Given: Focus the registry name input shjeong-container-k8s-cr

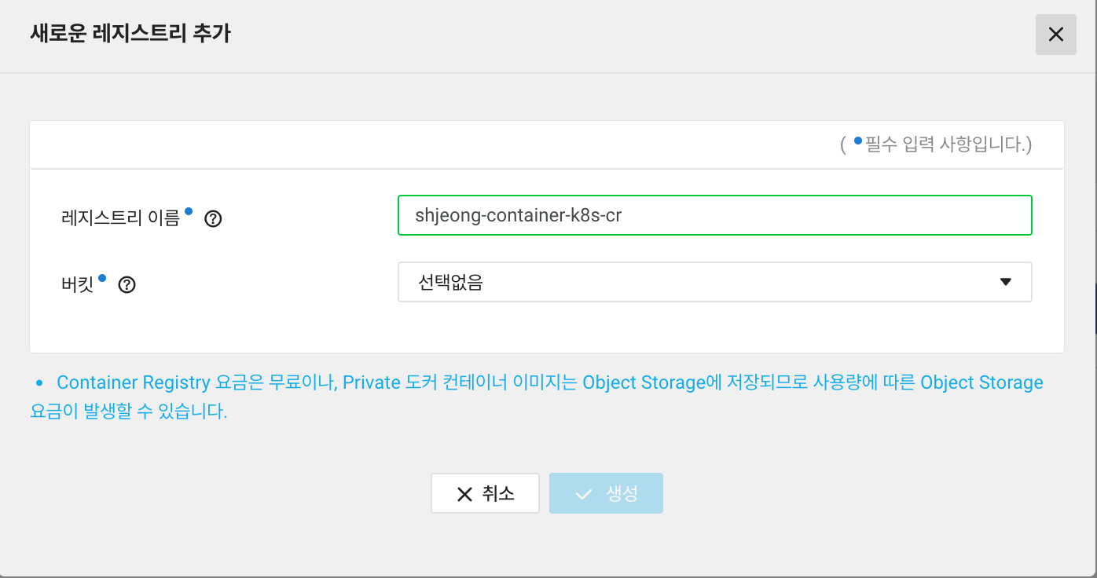Looking at the screenshot, I should [714, 214].
